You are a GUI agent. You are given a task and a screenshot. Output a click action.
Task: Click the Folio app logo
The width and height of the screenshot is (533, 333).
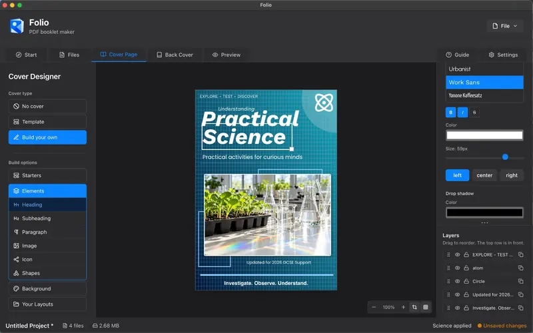[17, 26]
